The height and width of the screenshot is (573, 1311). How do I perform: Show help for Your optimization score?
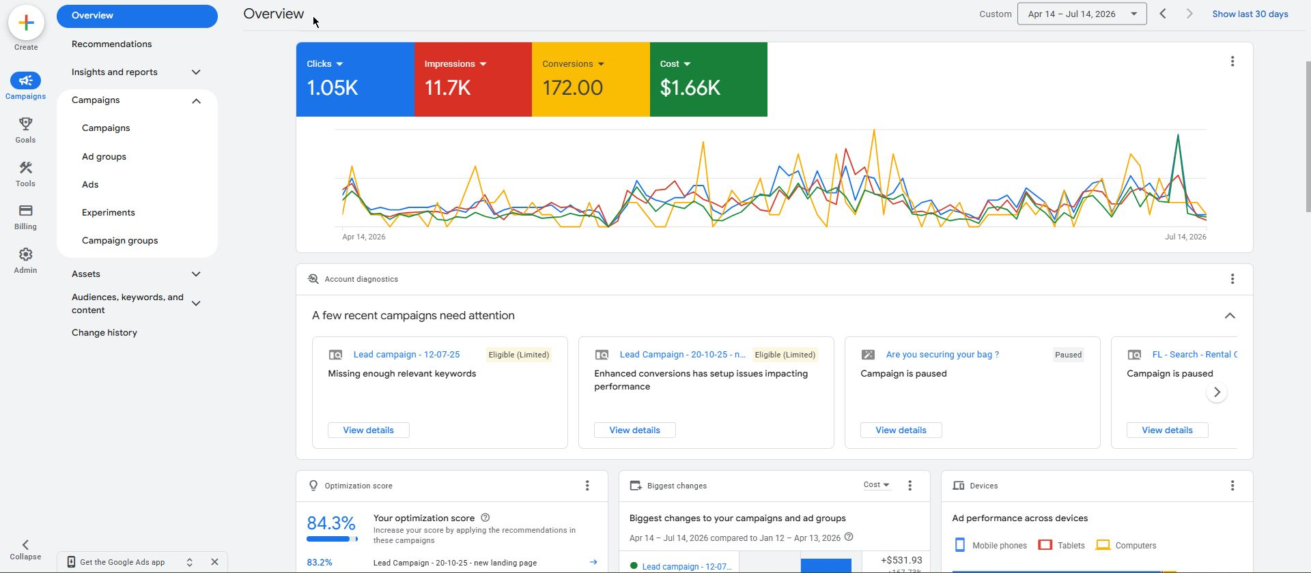(485, 518)
